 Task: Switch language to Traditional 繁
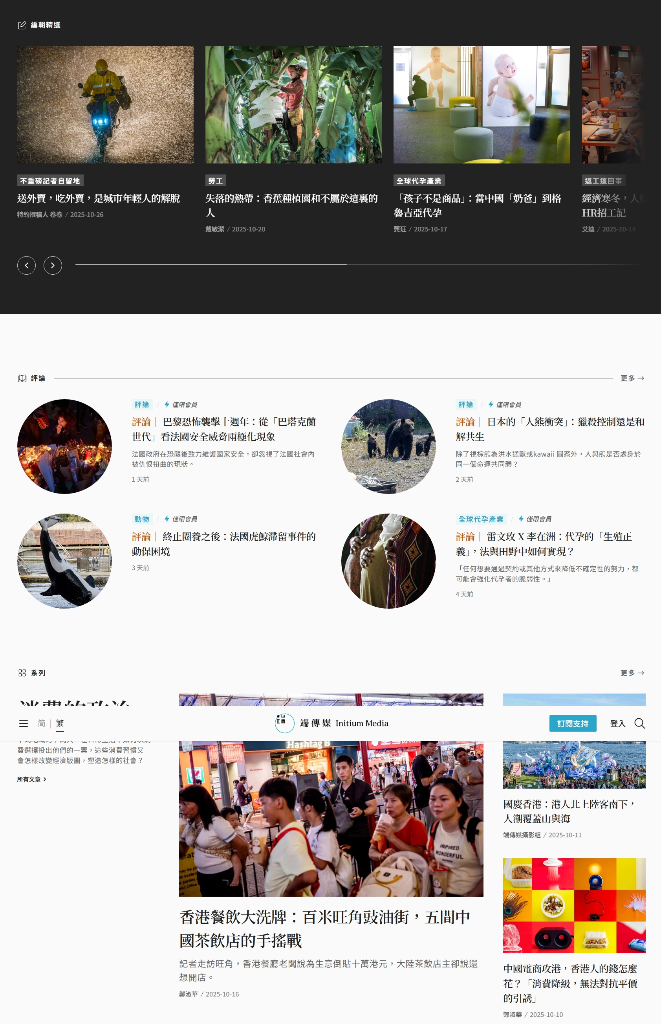(x=60, y=723)
